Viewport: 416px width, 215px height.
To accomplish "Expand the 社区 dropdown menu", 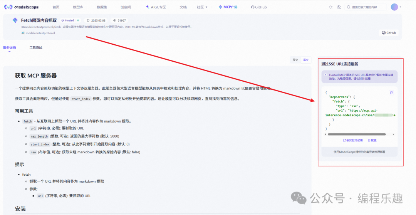I will tap(202, 7).
